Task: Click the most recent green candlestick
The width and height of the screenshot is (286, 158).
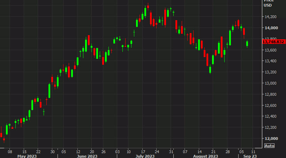Action: (247, 44)
